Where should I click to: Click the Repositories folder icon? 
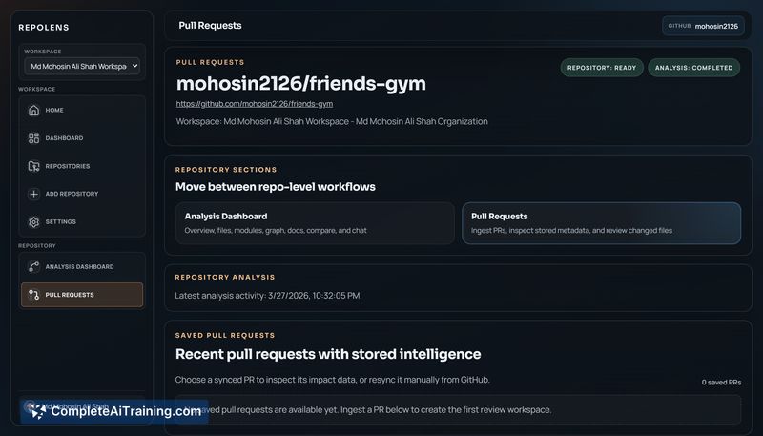(34, 166)
